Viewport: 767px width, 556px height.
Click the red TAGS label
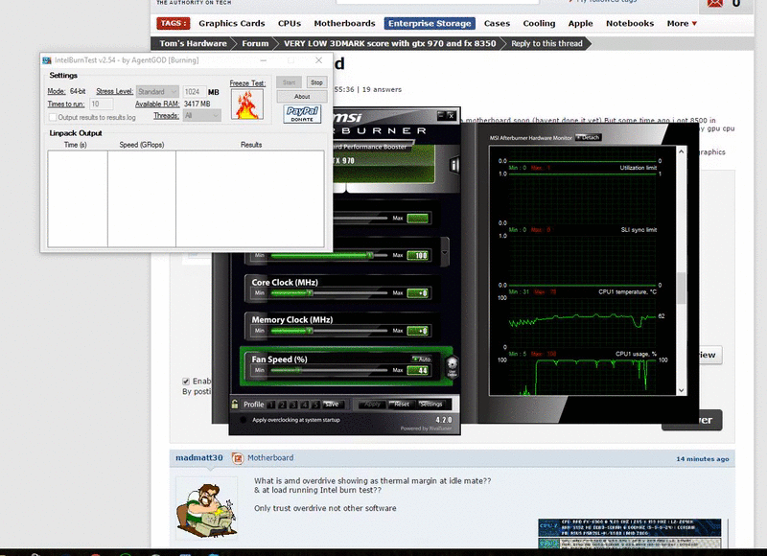pyautogui.click(x=174, y=23)
